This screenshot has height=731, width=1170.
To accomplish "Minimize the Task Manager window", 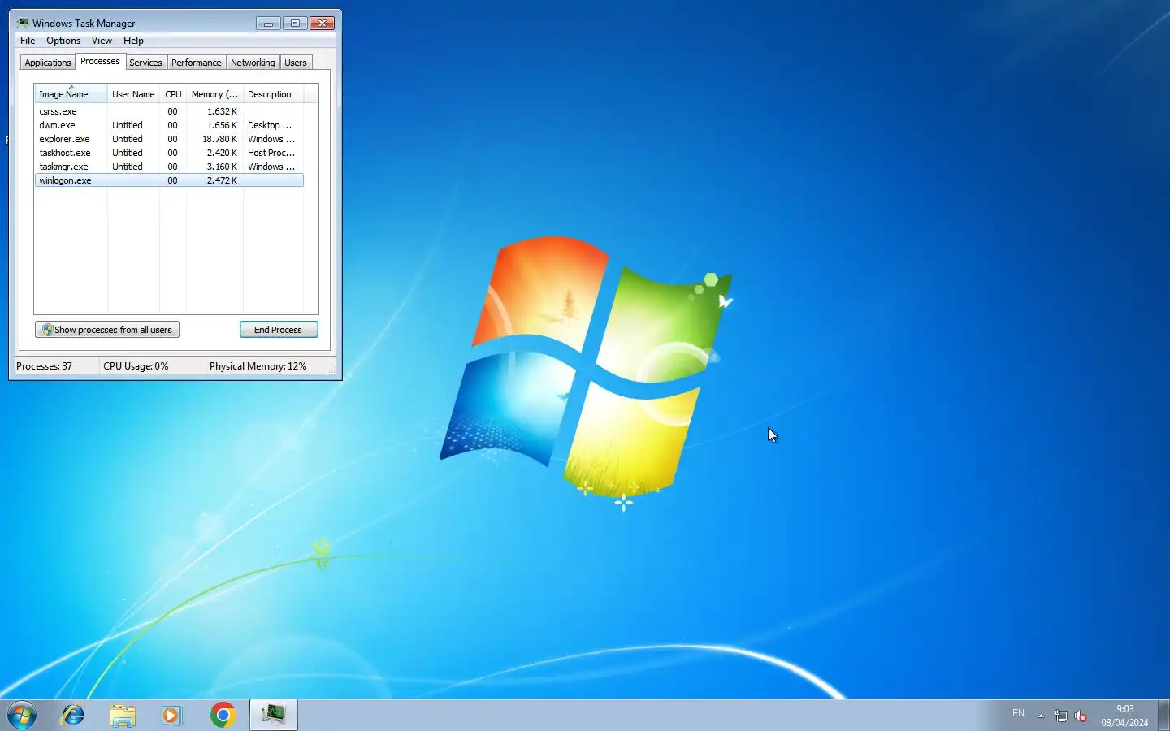I will (268, 24).
